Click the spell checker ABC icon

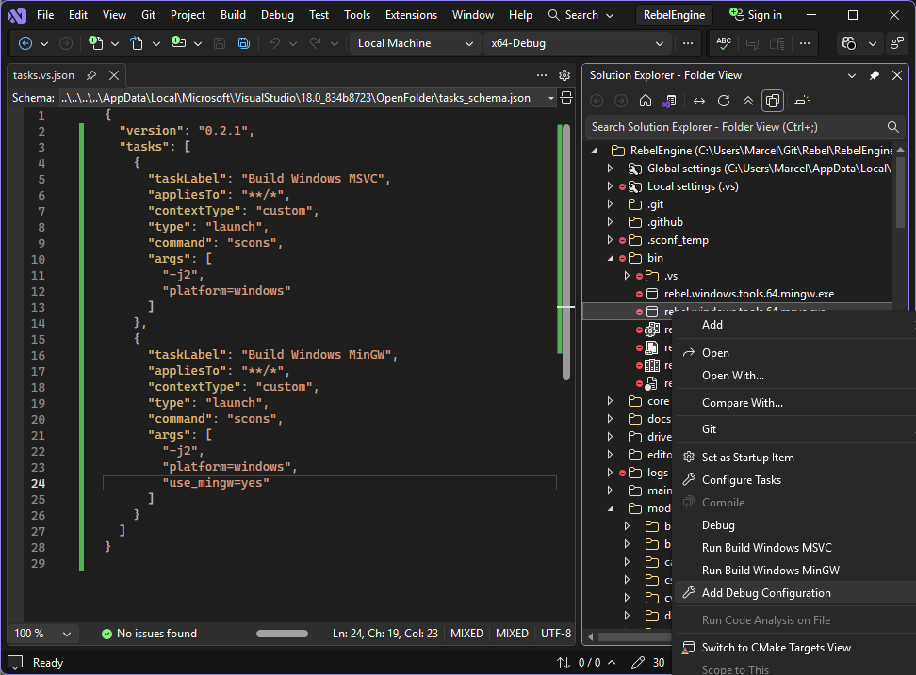coord(724,43)
